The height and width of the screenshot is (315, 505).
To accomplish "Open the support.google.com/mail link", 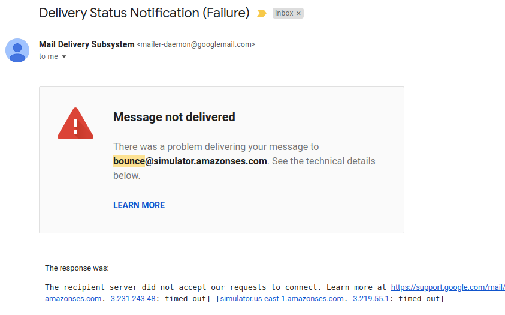I will click(x=448, y=287).
